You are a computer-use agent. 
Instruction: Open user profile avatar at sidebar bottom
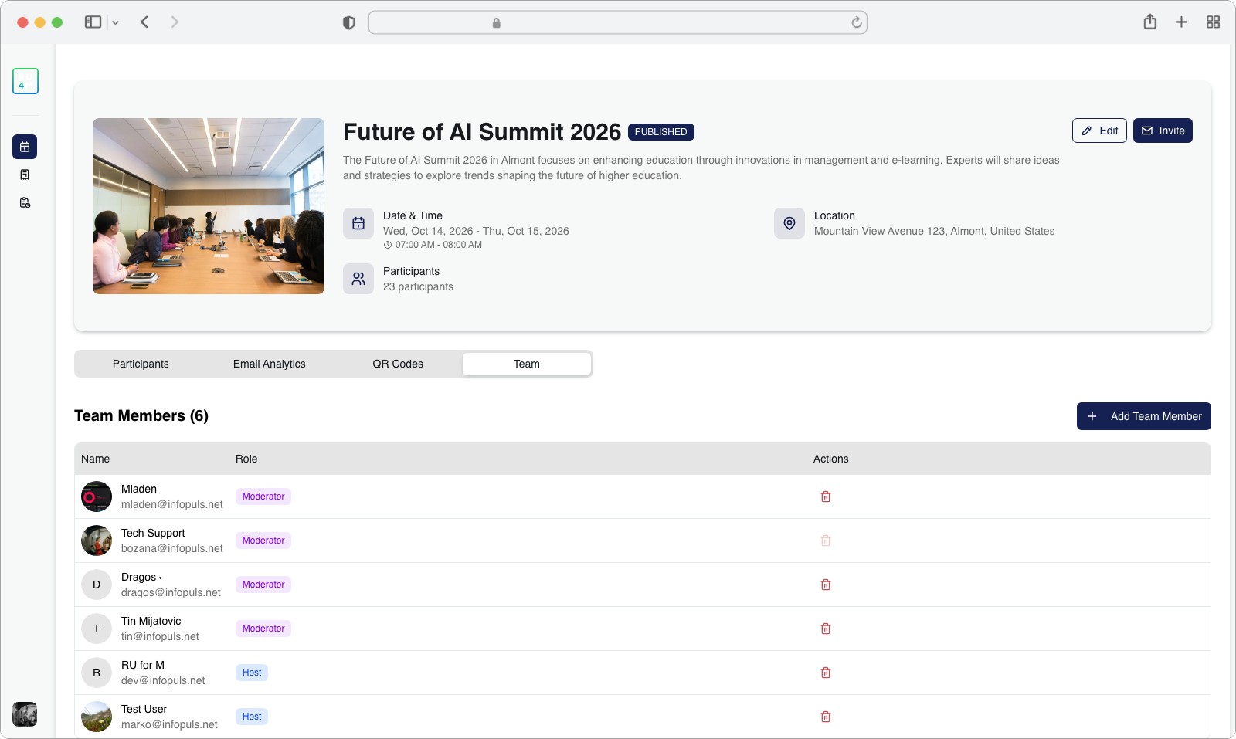pos(25,714)
